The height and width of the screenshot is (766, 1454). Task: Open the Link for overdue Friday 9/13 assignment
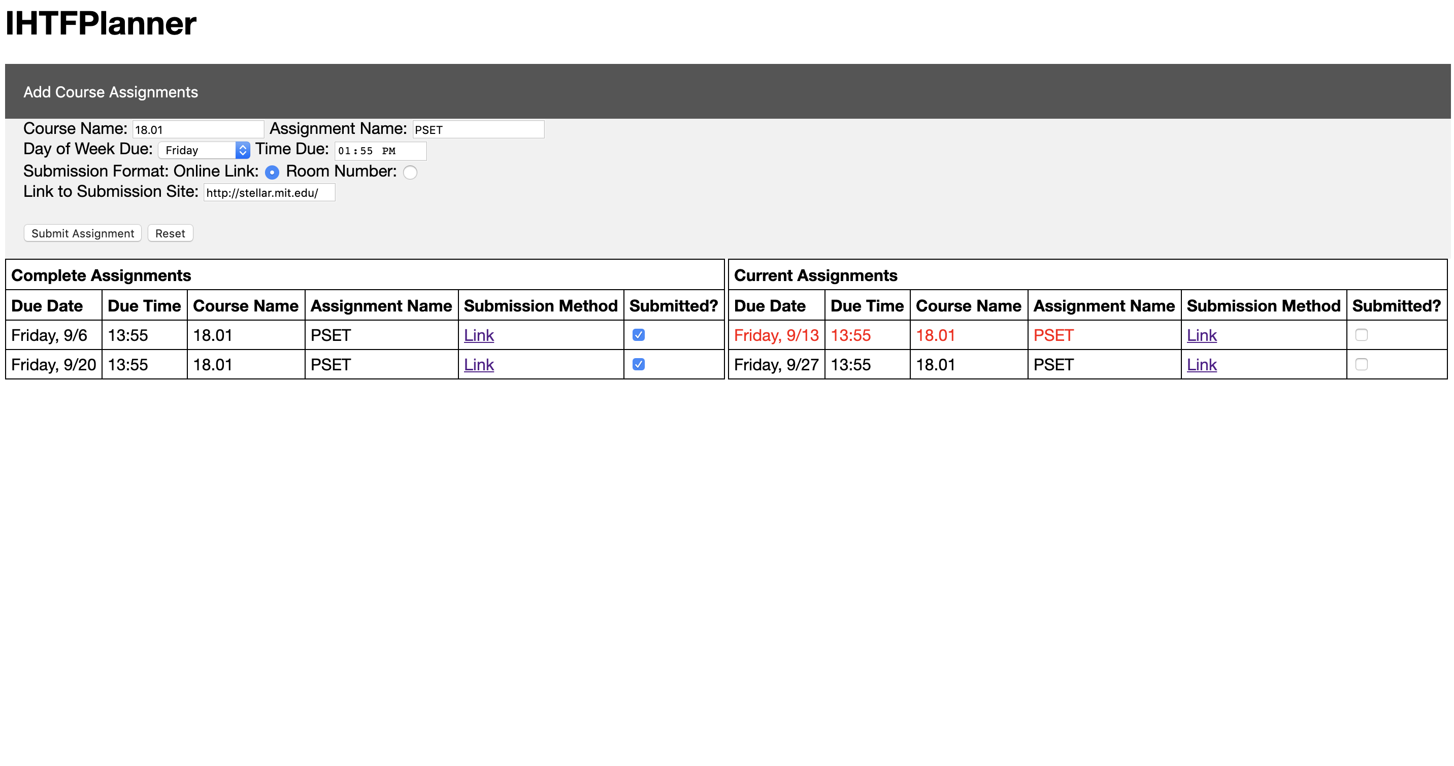[x=1201, y=336]
